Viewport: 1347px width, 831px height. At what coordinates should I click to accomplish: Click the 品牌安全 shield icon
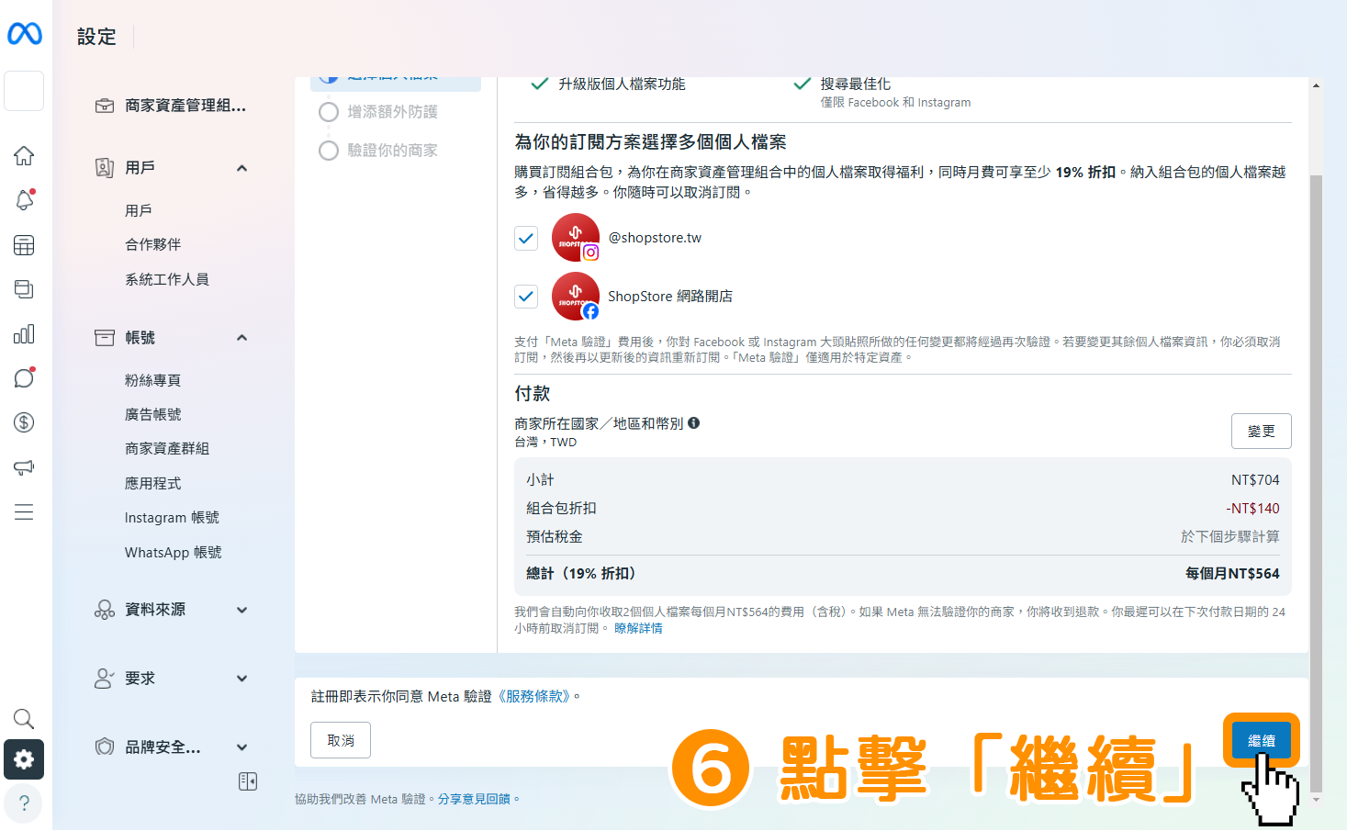click(105, 747)
